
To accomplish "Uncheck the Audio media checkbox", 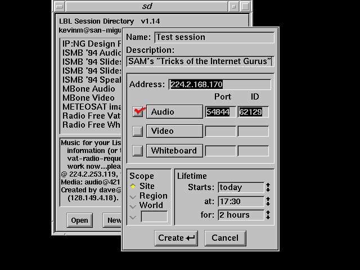I will point(138,112).
